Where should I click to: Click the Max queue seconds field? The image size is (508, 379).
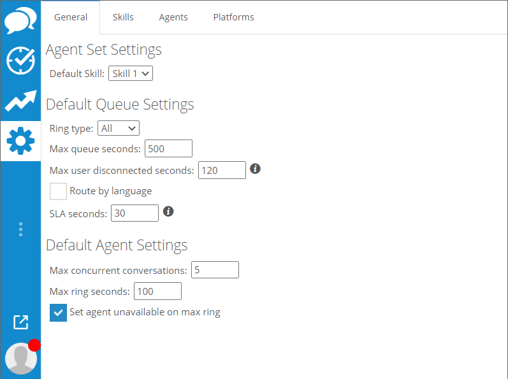[x=168, y=149]
